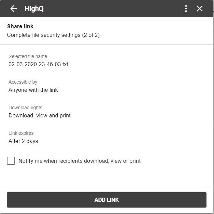
Task: Click the Download rights label
Action: tap(25, 108)
